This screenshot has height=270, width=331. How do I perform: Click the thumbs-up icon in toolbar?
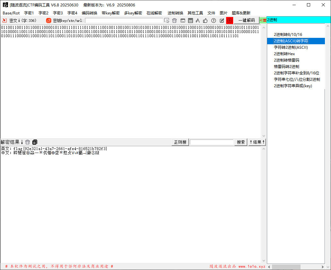[206, 21]
